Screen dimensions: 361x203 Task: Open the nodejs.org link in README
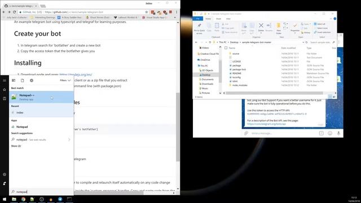pyautogui.click(x=76, y=74)
